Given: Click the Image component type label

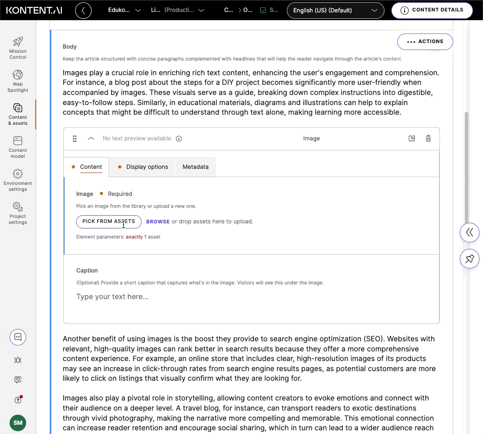Looking at the screenshot, I should point(311,139).
